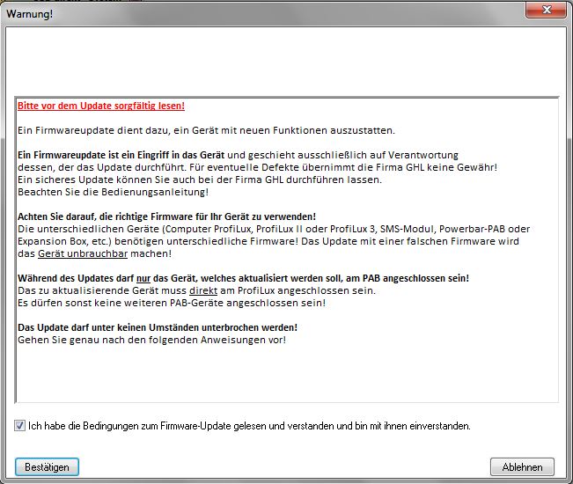The height and width of the screenshot is (484, 573).
Task: Click the line 'Ein sicheres Update können Sie auch'
Action: (x=187, y=180)
